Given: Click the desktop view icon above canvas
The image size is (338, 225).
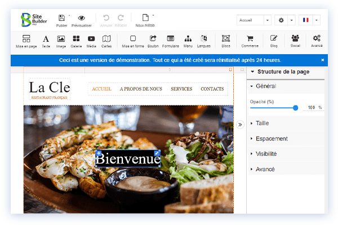Looking at the screenshot, I should tap(242, 70).
